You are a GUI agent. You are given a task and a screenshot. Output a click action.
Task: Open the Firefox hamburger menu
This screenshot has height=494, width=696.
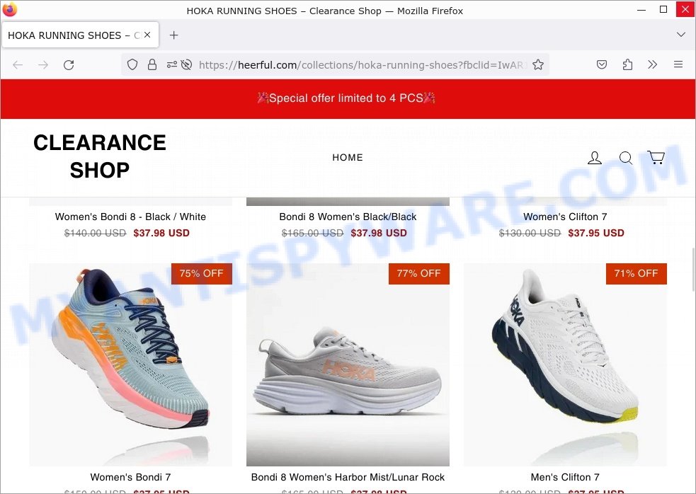click(678, 65)
